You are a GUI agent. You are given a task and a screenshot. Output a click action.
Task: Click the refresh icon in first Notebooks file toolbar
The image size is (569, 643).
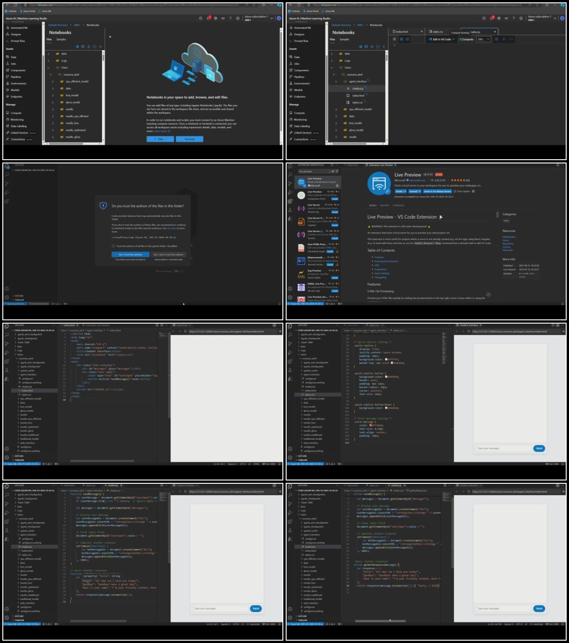(94, 47)
